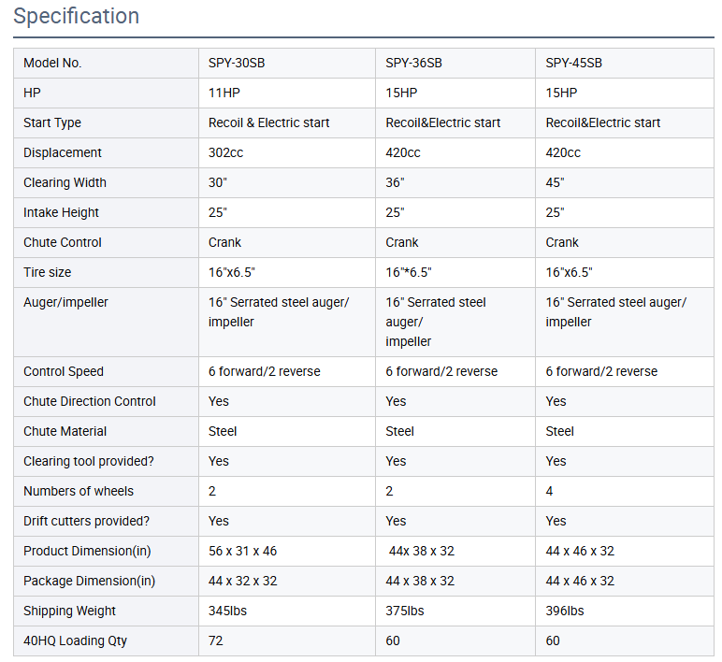Screen dimensions: 722x662
Task: Click the Clearing Width row label
Action: click(x=65, y=183)
